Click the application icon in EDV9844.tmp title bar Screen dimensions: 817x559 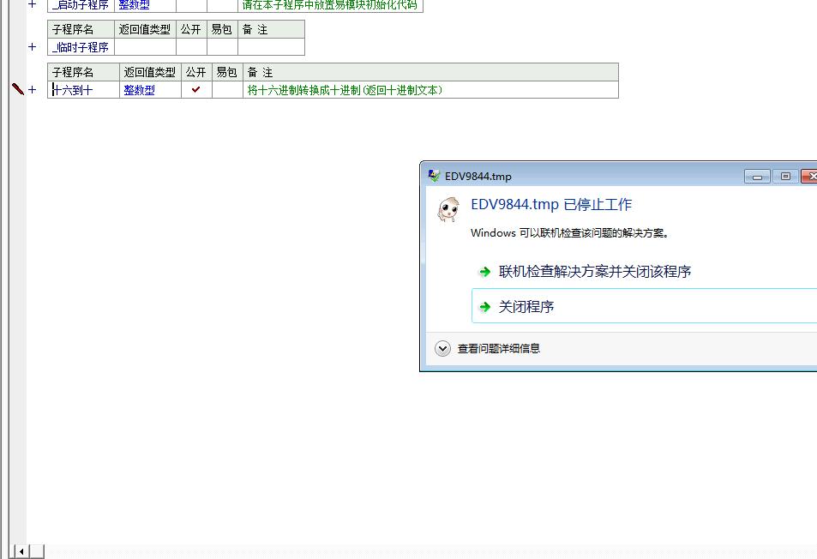434,176
